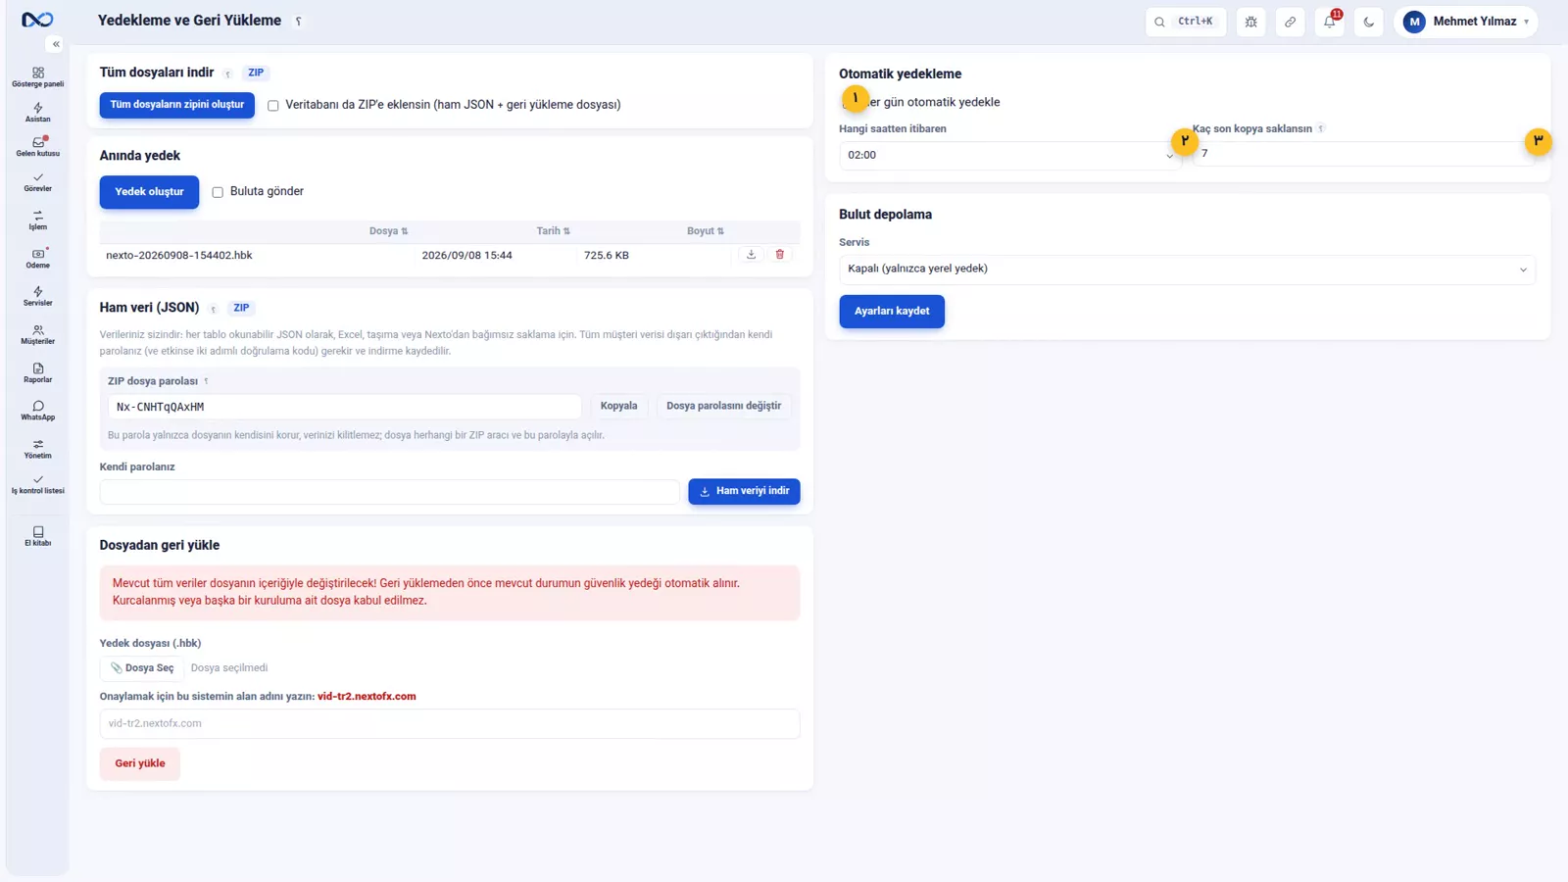
Task: Check the Buluta gönder option
Action: [x=218, y=192]
